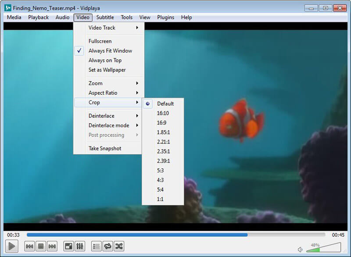Toggle the loop repeat icon

[107, 246]
